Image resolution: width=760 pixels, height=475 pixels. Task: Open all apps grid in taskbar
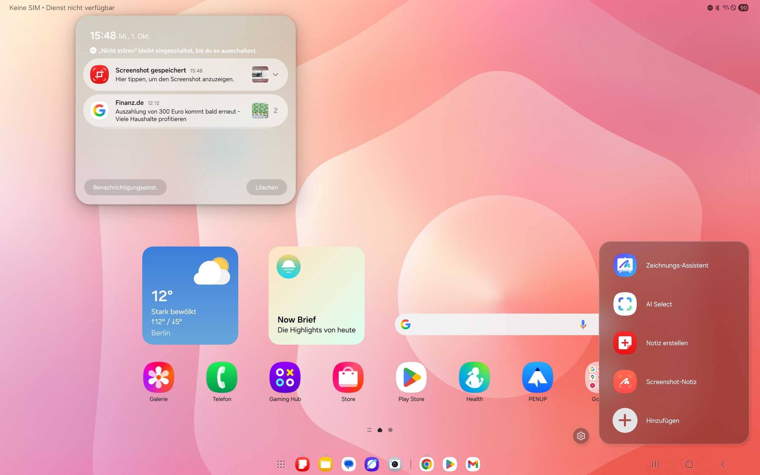281,464
